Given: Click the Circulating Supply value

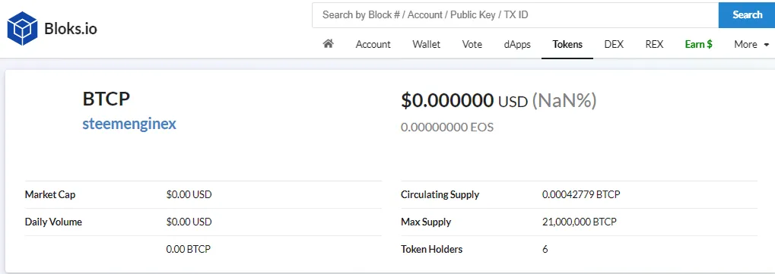Looking at the screenshot, I should tap(581, 194).
